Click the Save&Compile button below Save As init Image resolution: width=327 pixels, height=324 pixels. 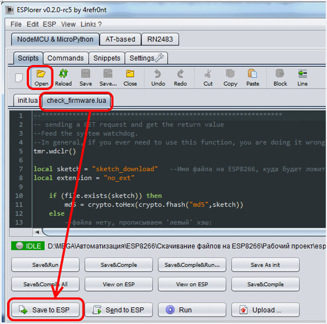pyautogui.click(x=265, y=284)
